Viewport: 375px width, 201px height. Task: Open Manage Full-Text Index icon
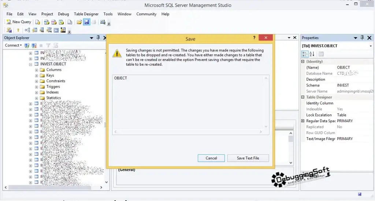[42, 30]
